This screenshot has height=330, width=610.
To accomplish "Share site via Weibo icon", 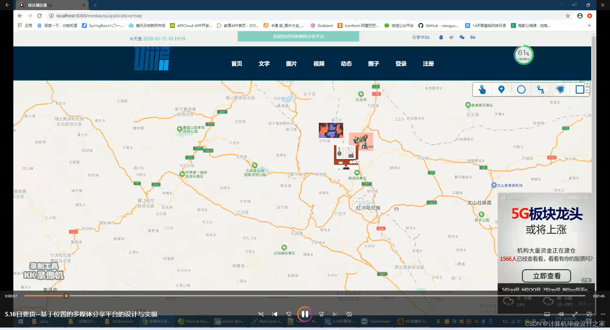I will click(451, 37).
